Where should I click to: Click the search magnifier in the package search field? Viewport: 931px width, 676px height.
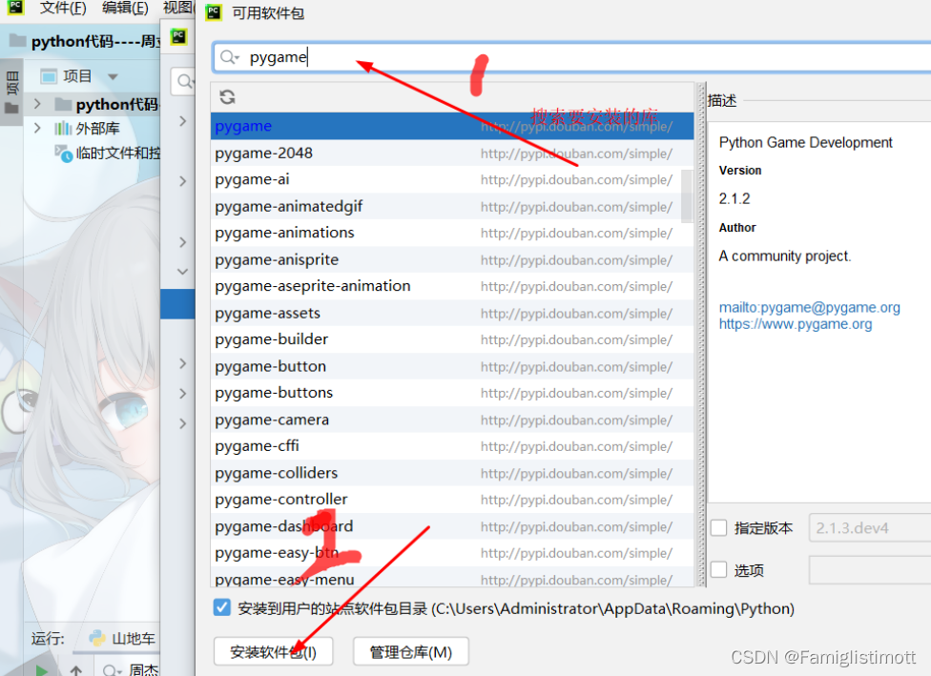click(227, 56)
